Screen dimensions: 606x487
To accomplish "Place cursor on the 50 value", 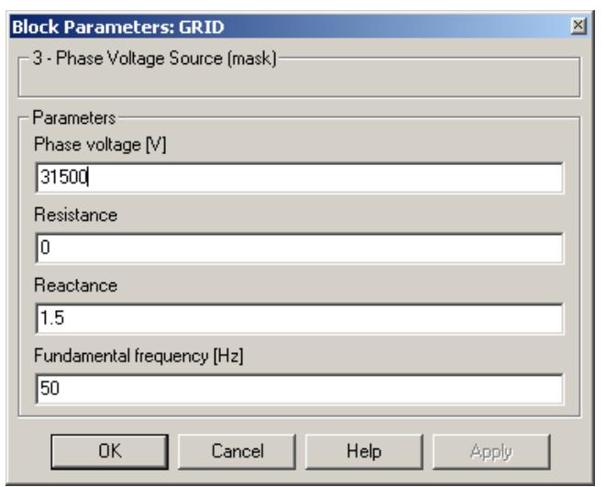I will 47,389.
